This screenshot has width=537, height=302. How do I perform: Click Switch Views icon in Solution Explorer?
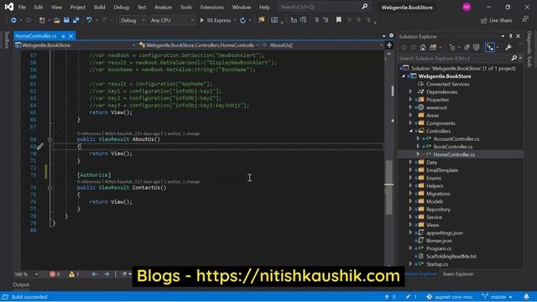point(433,47)
